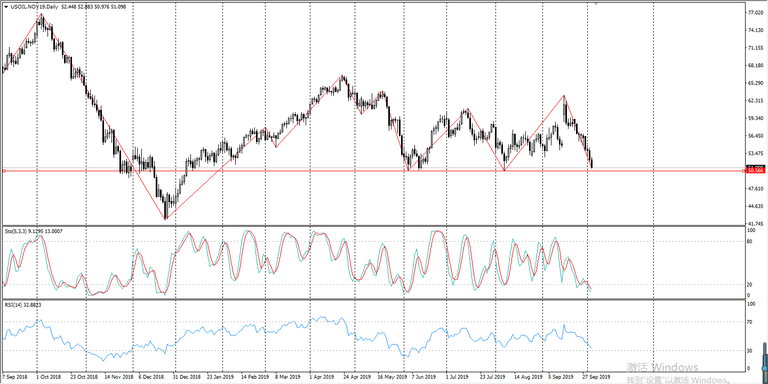Select the high price value 52.883
This screenshot has height=384, width=768.
86,7
